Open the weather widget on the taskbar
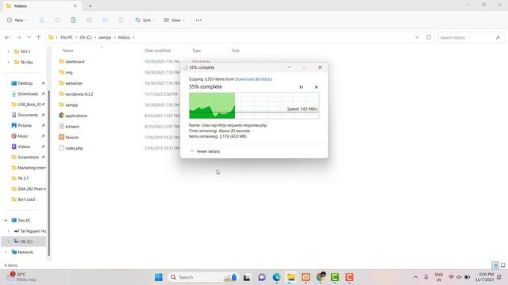Image resolution: width=508 pixels, height=285 pixels. tap(21, 277)
